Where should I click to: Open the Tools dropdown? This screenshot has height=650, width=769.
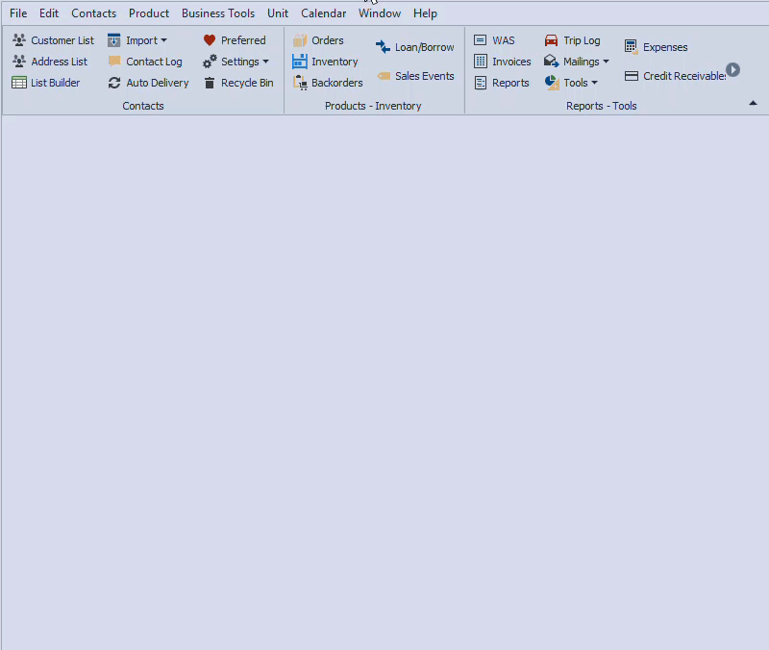click(x=572, y=82)
